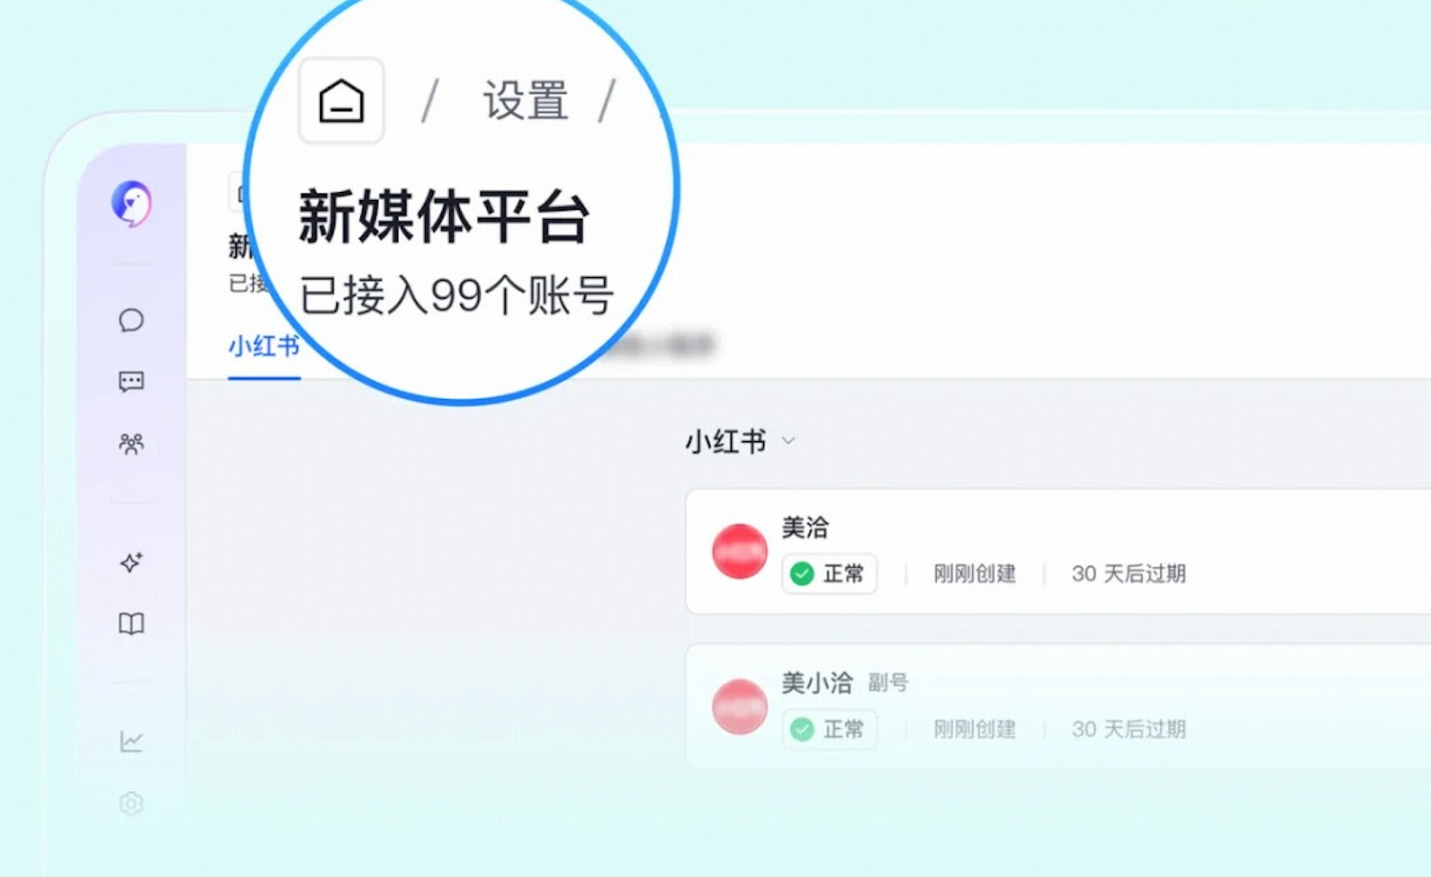
Task: Expand the 小红书 platform dropdown
Action: (x=741, y=441)
